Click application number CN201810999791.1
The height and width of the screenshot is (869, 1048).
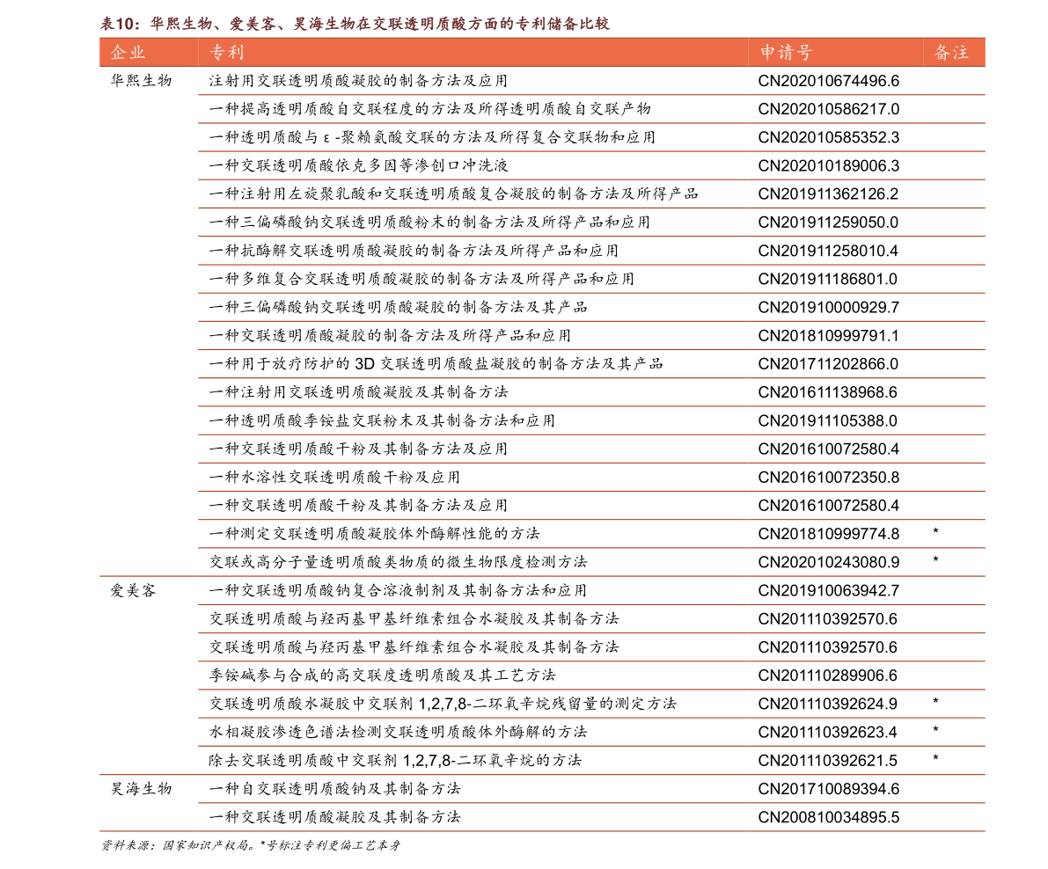(x=828, y=335)
